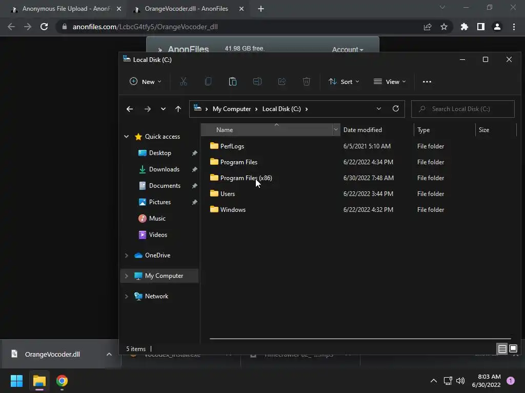Viewport: 525px width, 393px height.
Task: Go back in File Explorer navigation
Action: click(x=130, y=109)
